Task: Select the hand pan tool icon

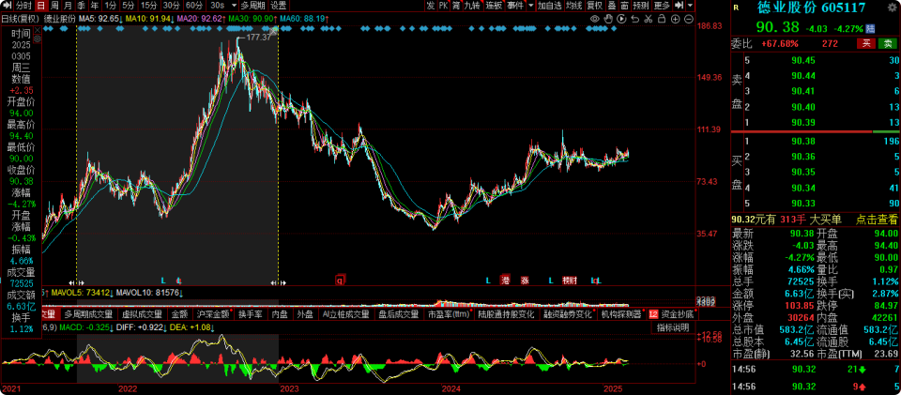Action: coord(608,19)
